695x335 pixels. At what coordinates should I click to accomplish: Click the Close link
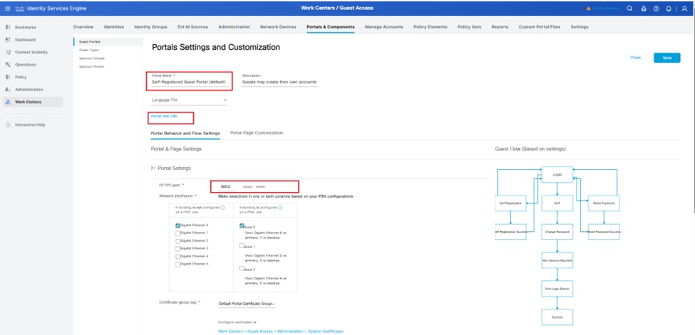point(636,58)
